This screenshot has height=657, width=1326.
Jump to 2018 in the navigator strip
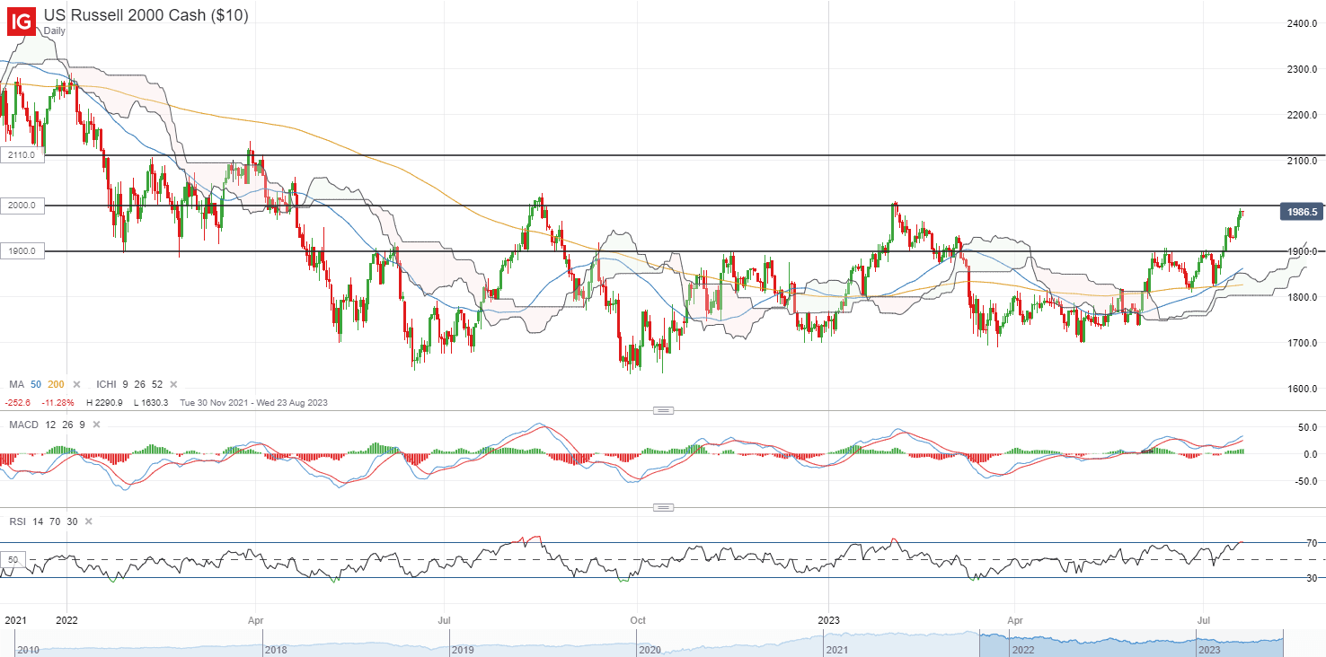click(274, 649)
